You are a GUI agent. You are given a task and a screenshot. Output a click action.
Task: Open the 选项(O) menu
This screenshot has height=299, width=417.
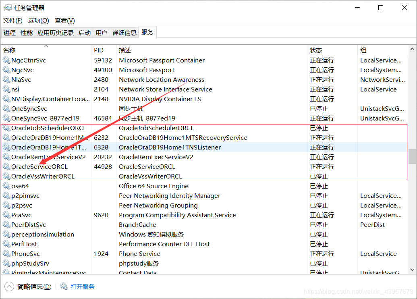[39, 21]
